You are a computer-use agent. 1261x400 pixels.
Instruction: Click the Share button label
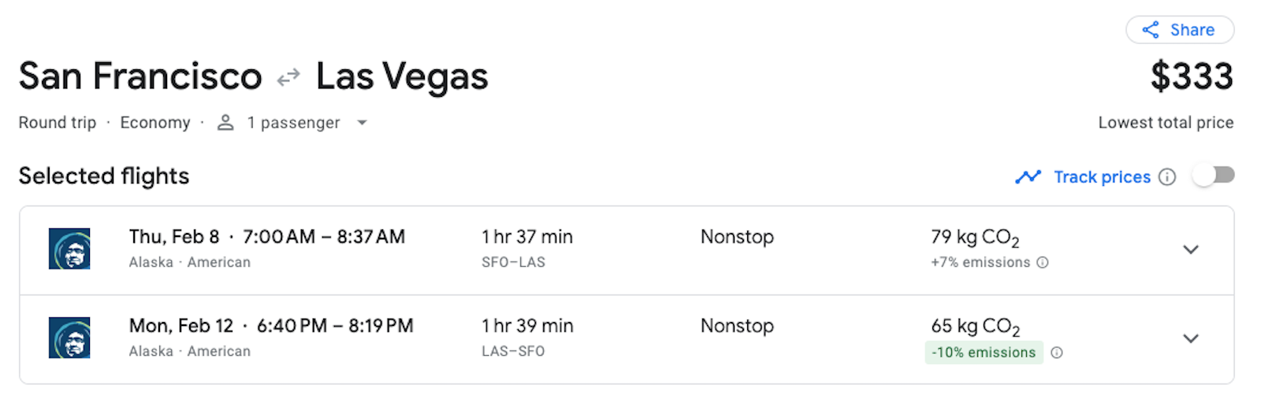pos(1192,30)
